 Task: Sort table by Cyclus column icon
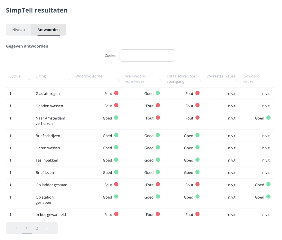pos(29,81)
